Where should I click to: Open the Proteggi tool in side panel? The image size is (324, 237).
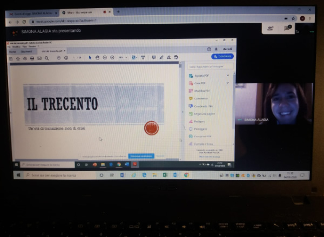coord(198,129)
